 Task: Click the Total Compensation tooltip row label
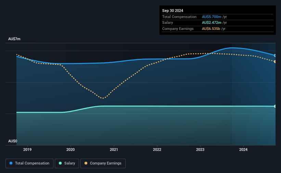179,17
